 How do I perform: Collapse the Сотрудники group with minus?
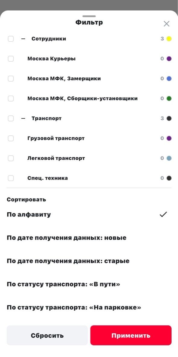pyautogui.click(x=23, y=39)
